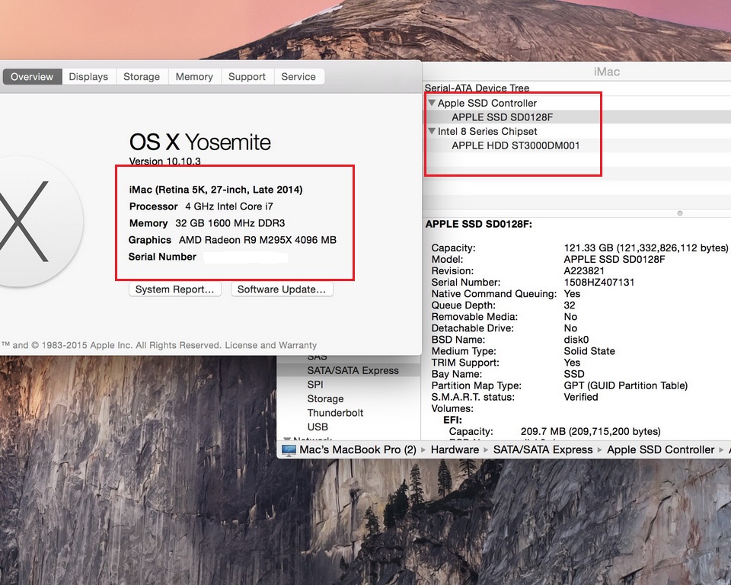Switch to the Memory tab
Viewport: 731px width, 585px height.
point(194,76)
